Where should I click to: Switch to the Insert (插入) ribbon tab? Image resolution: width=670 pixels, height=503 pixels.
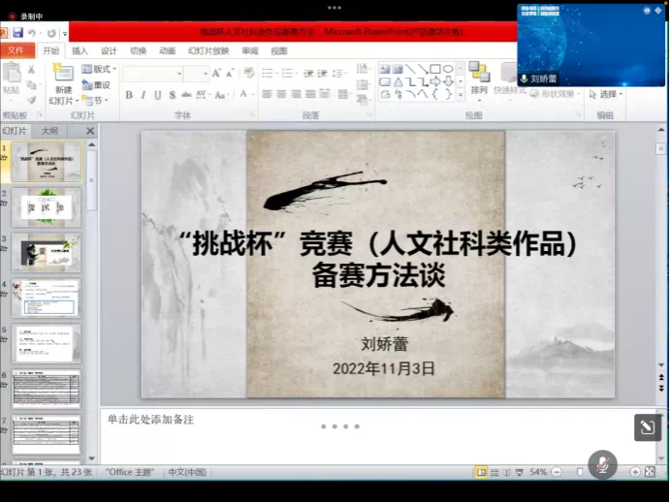click(x=80, y=50)
